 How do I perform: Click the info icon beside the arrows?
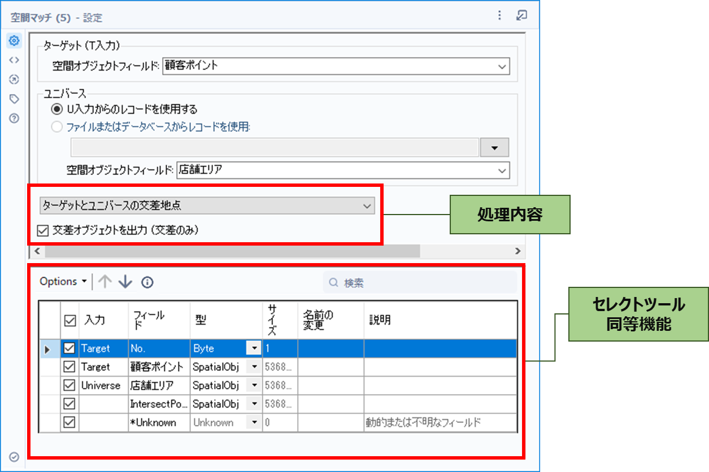[x=147, y=282]
